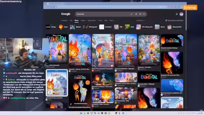Open the Google account profile avatar

181,14
